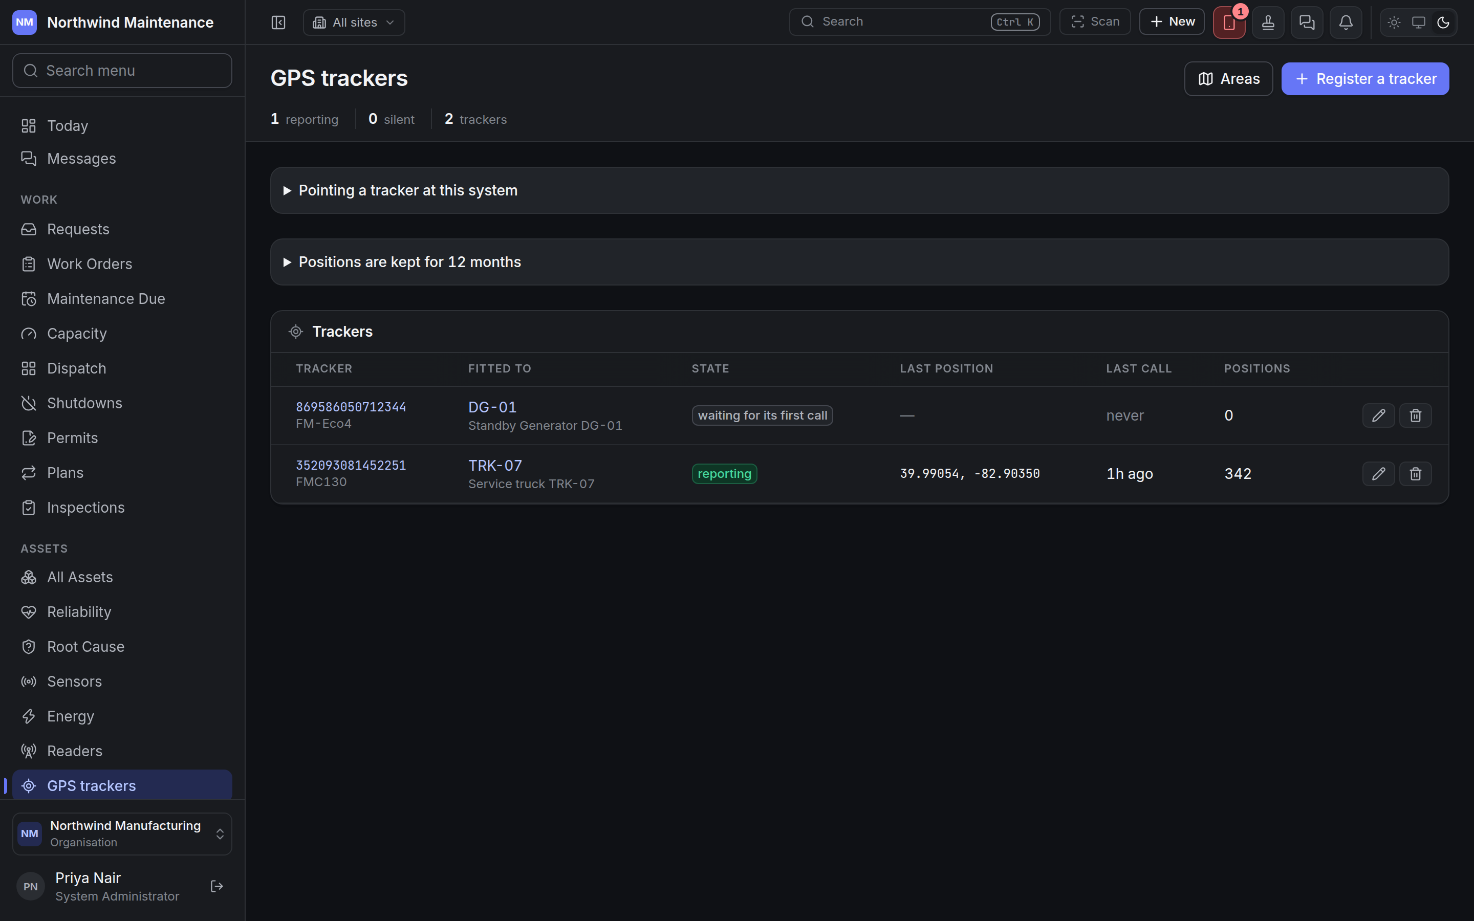Expand Positions are kept for 12 months
This screenshot has height=921, width=1474.
pyautogui.click(x=859, y=262)
